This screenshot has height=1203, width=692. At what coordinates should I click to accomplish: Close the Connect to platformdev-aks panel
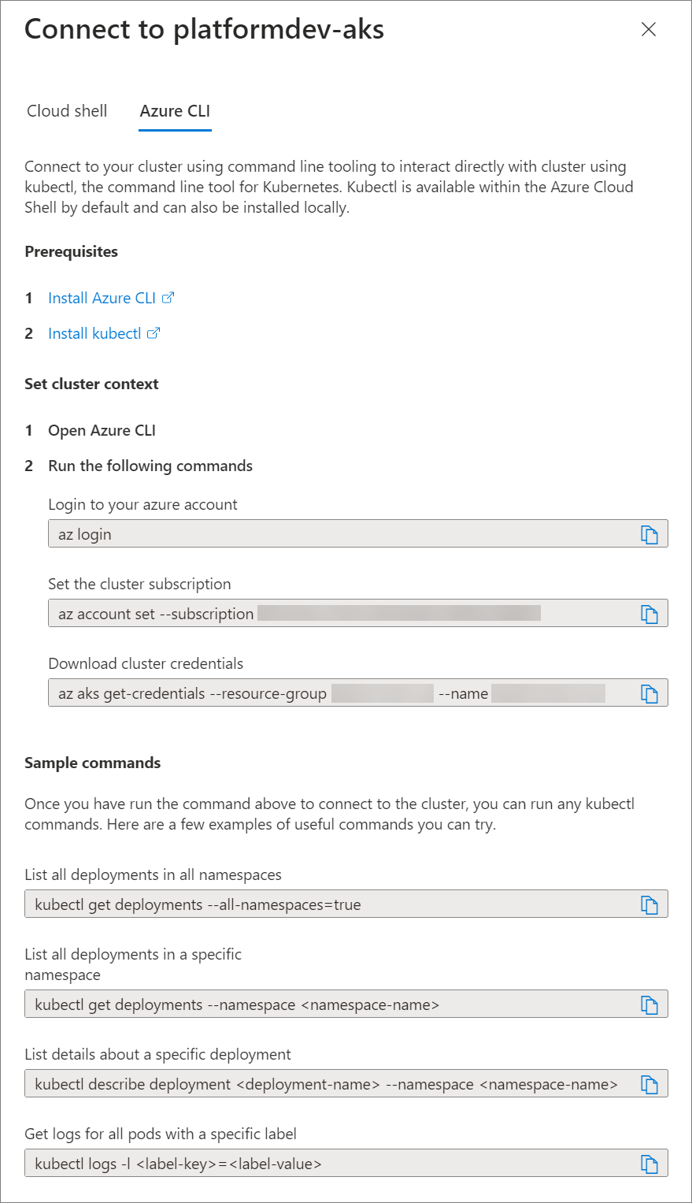coord(649,29)
